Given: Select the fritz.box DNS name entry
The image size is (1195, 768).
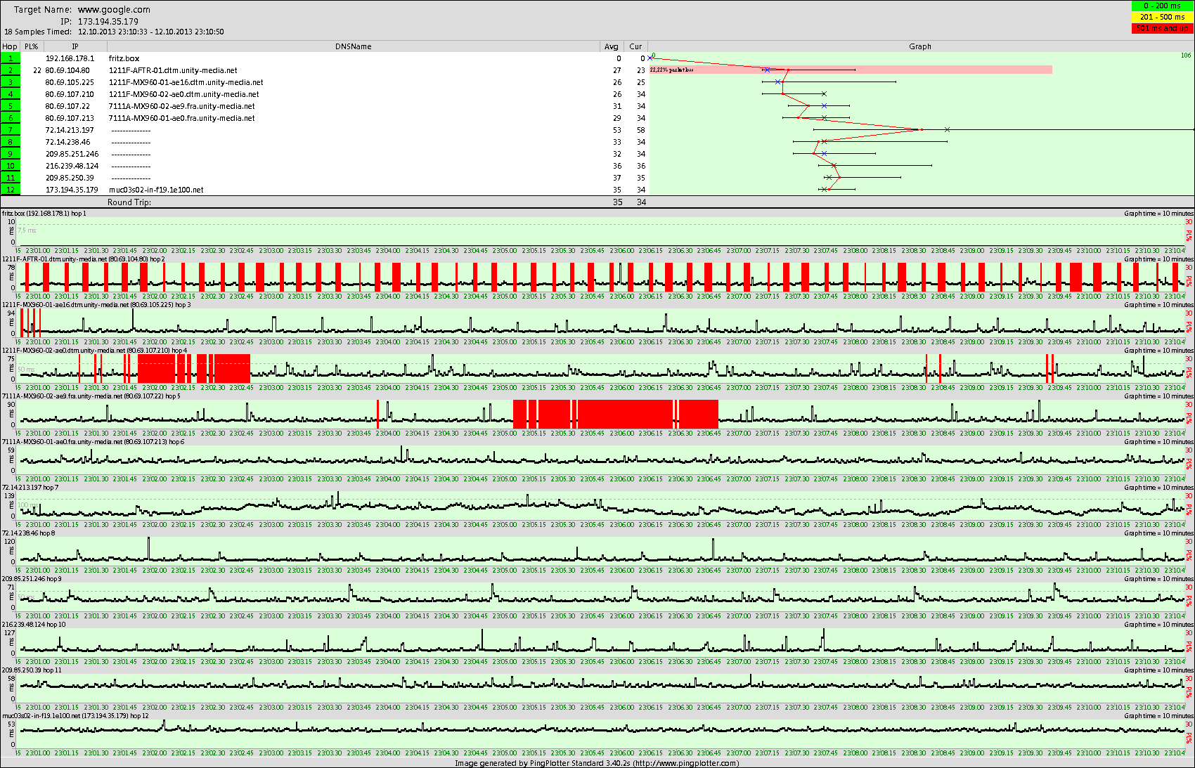Looking at the screenshot, I should (124, 58).
